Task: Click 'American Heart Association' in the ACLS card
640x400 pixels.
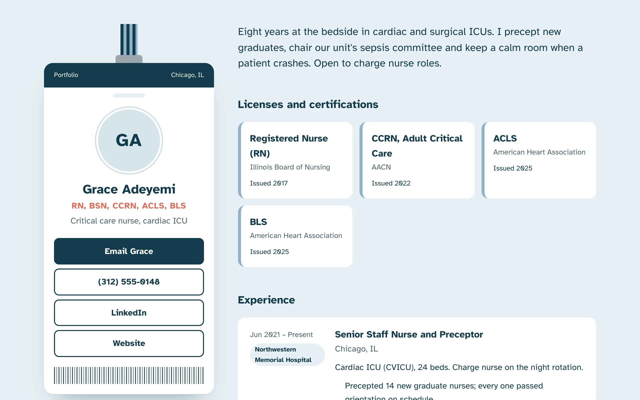Action: (x=539, y=152)
